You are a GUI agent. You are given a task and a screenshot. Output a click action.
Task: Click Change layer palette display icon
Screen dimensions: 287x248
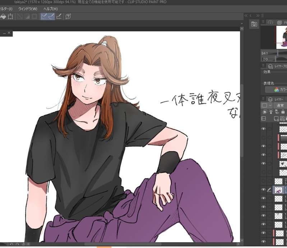click(263, 119)
